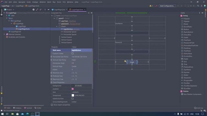This screenshot has height=116, width=207.
Task: Hide the Component Tree panel
Action: click(x=92, y=13)
